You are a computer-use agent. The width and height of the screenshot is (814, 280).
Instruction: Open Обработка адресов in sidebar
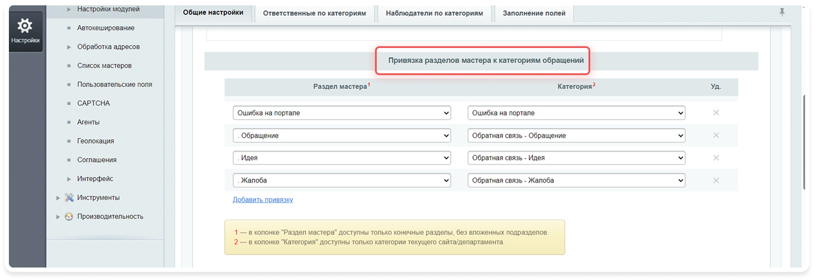[109, 47]
